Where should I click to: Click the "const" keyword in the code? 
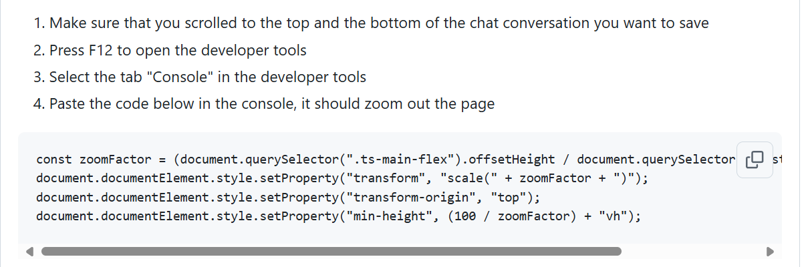(x=54, y=160)
